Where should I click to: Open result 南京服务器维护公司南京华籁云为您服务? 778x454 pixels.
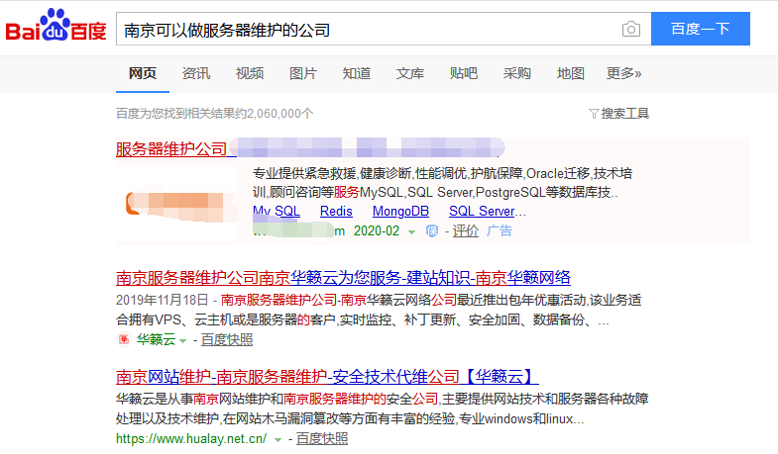[343, 278]
